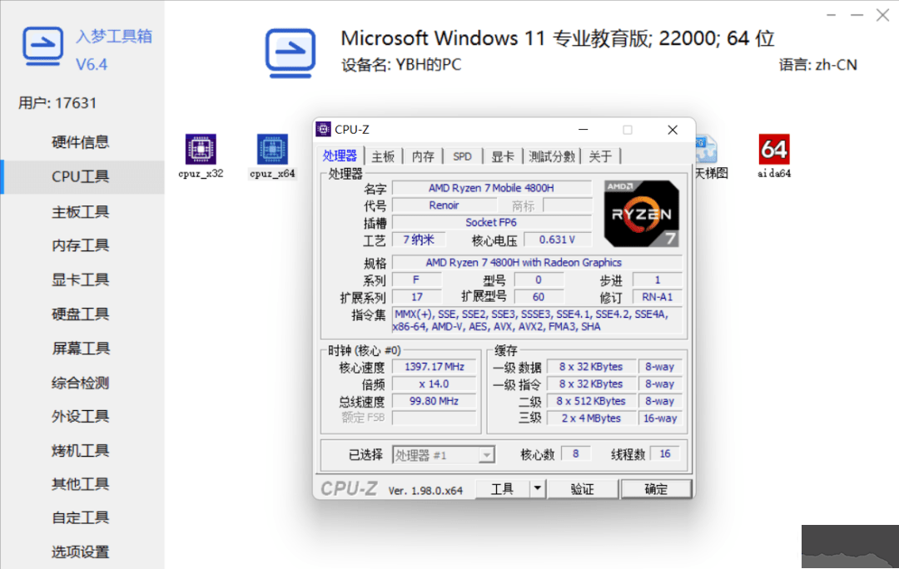The height and width of the screenshot is (569, 899).
Task: Select 硬盘工具 in the sidebar
Action: 81,314
